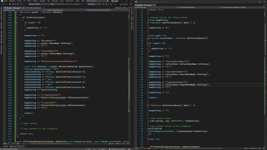Click the Undo toolbar icon
Screen dimensions: 267x150
click(x=21, y=4)
